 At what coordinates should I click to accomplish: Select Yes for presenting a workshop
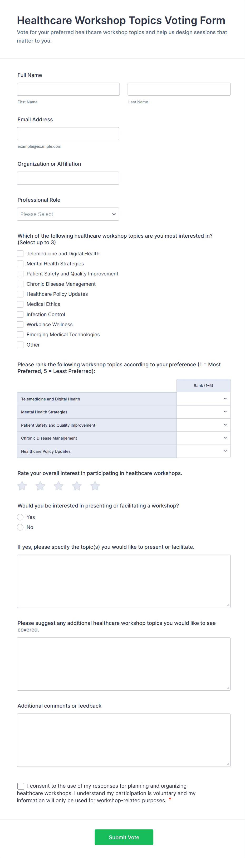[x=20, y=517]
